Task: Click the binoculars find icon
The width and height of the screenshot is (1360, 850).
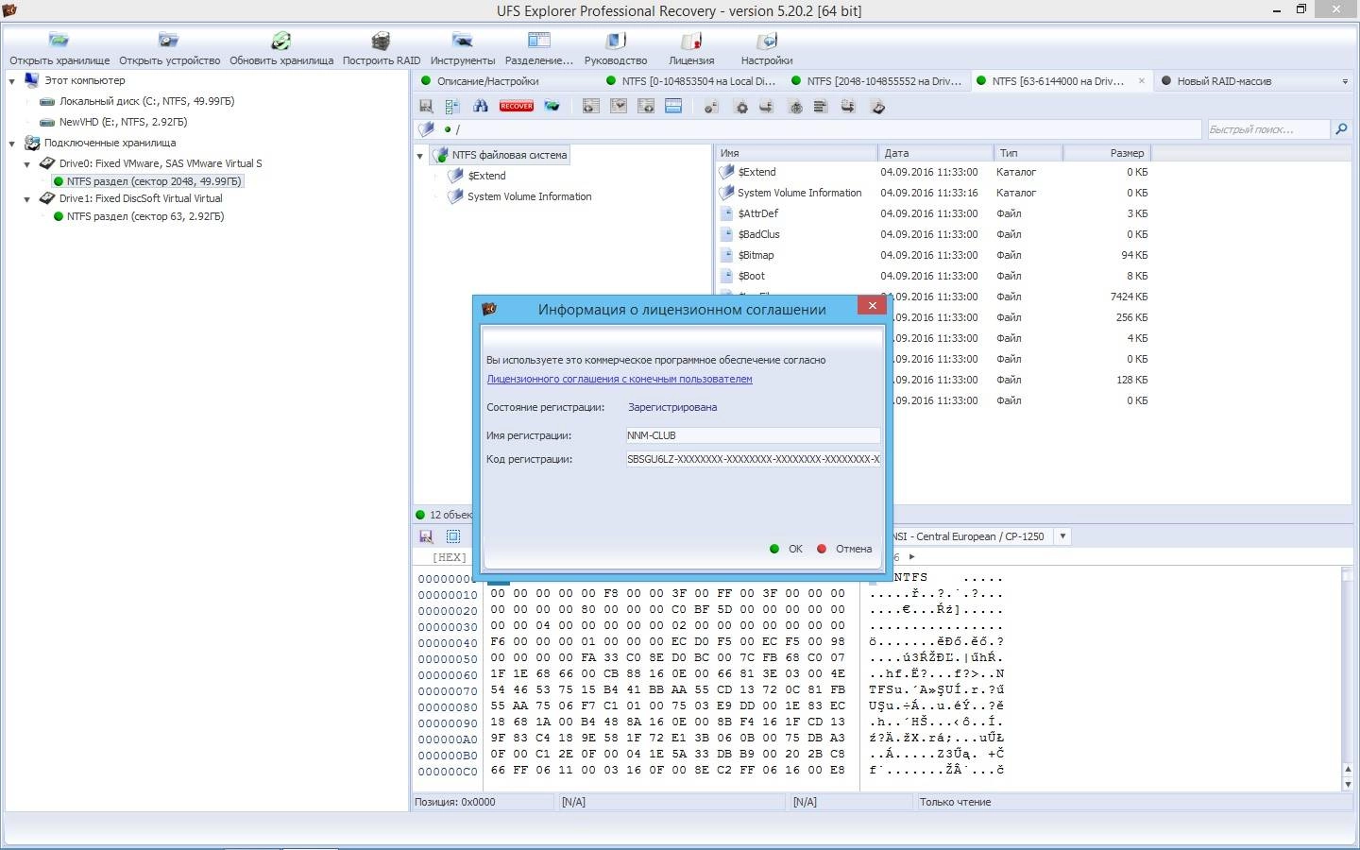Action: click(x=481, y=107)
